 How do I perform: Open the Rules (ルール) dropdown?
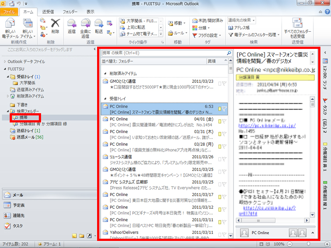coord(178,33)
